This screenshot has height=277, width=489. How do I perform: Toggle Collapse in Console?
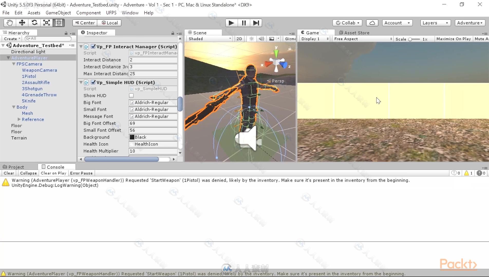(x=29, y=173)
